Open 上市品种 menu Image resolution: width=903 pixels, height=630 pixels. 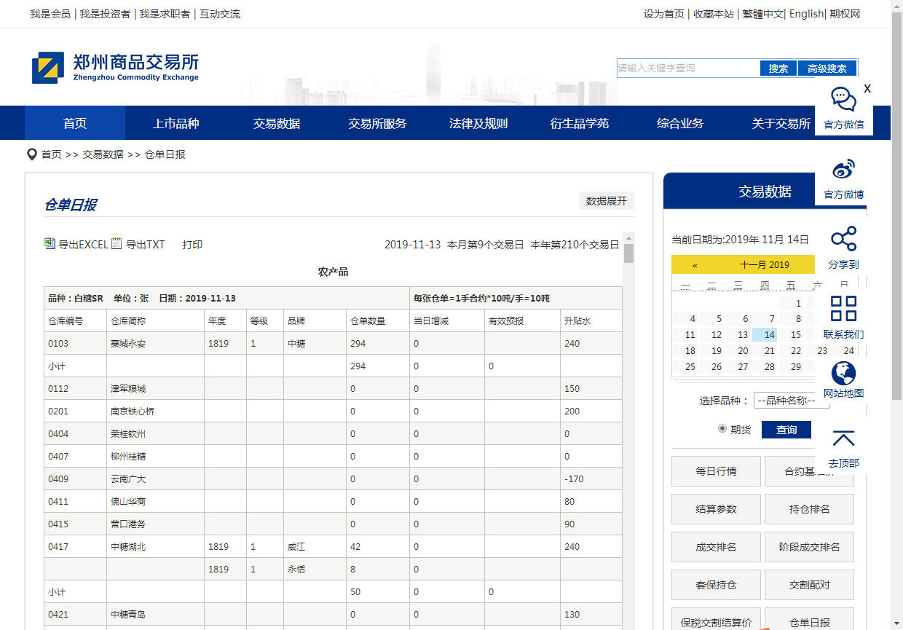point(176,123)
